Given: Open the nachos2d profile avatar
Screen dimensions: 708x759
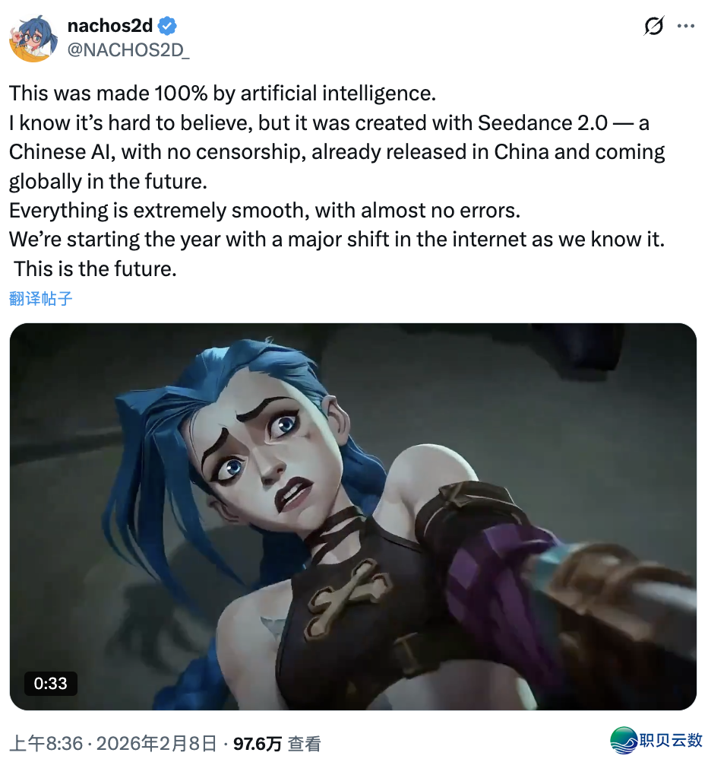Looking at the screenshot, I should (33, 38).
